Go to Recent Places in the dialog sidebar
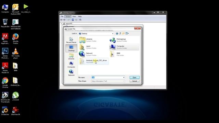Screen dimensions: 219x123 click(71, 40)
